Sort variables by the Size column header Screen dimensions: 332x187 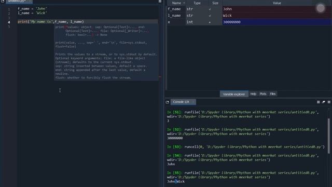215,3
